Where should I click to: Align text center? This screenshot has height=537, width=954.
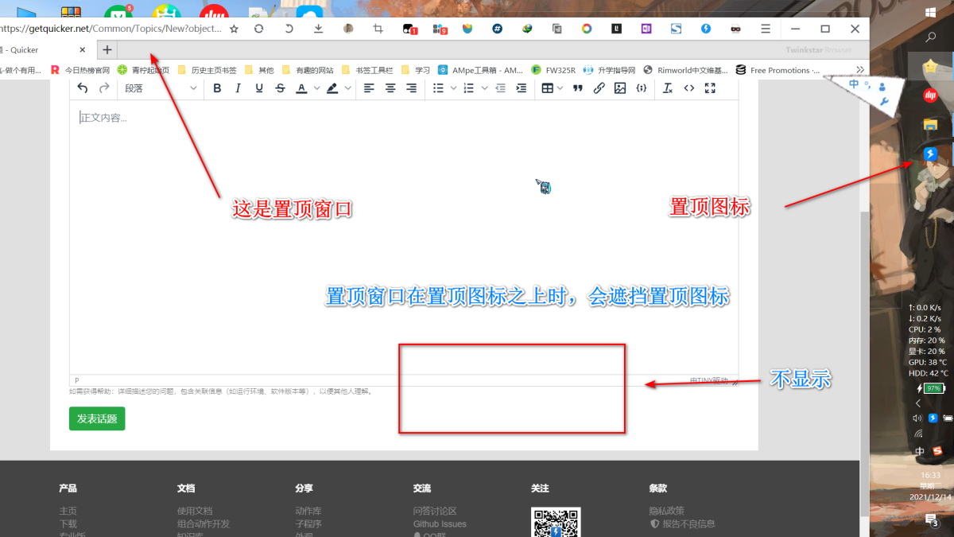coord(390,88)
